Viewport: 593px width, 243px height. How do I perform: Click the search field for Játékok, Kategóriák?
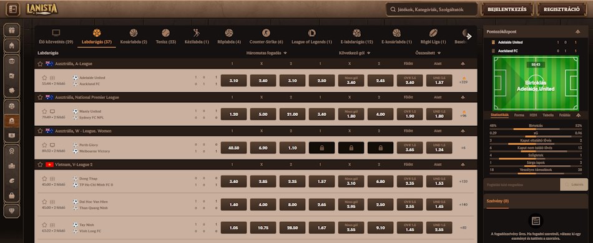click(x=431, y=9)
